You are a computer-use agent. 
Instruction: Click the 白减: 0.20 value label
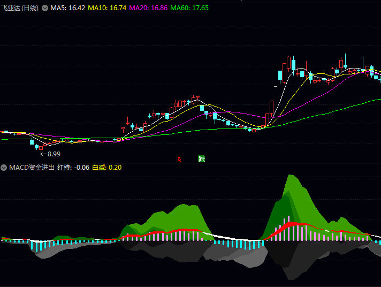click(x=106, y=168)
